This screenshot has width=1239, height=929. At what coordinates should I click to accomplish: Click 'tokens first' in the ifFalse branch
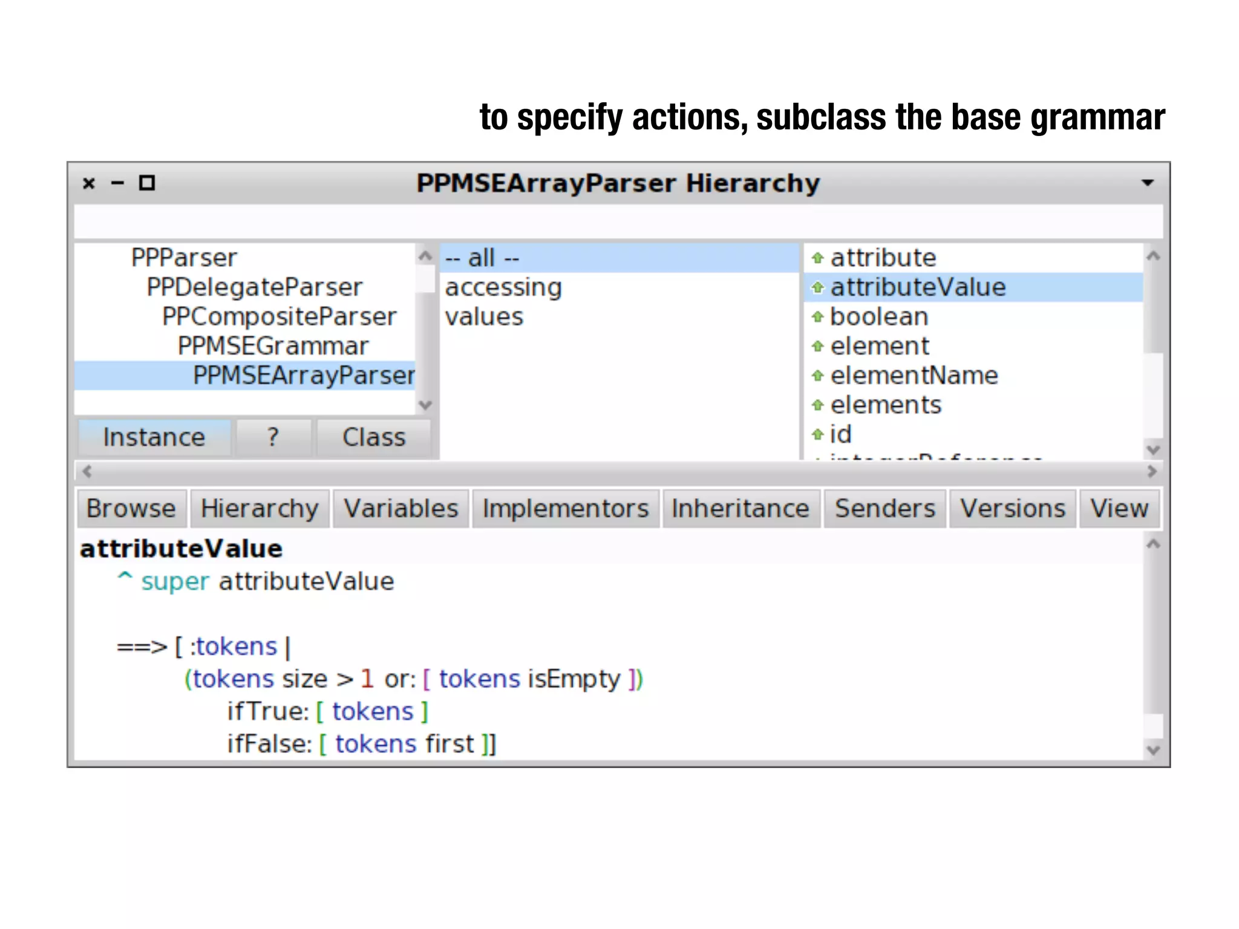(x=405, y=744)
